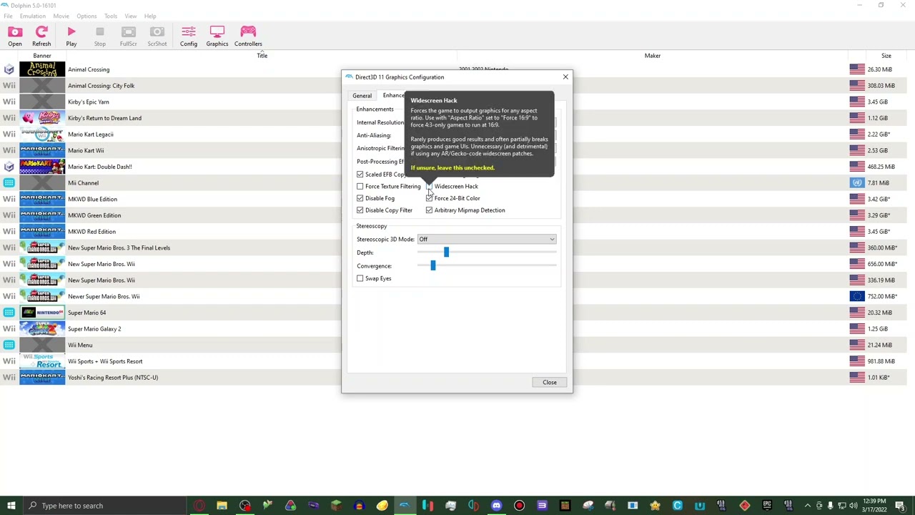Open the Graphics toolbar icon
915x515 pixels.
click(x=217, y=36)
